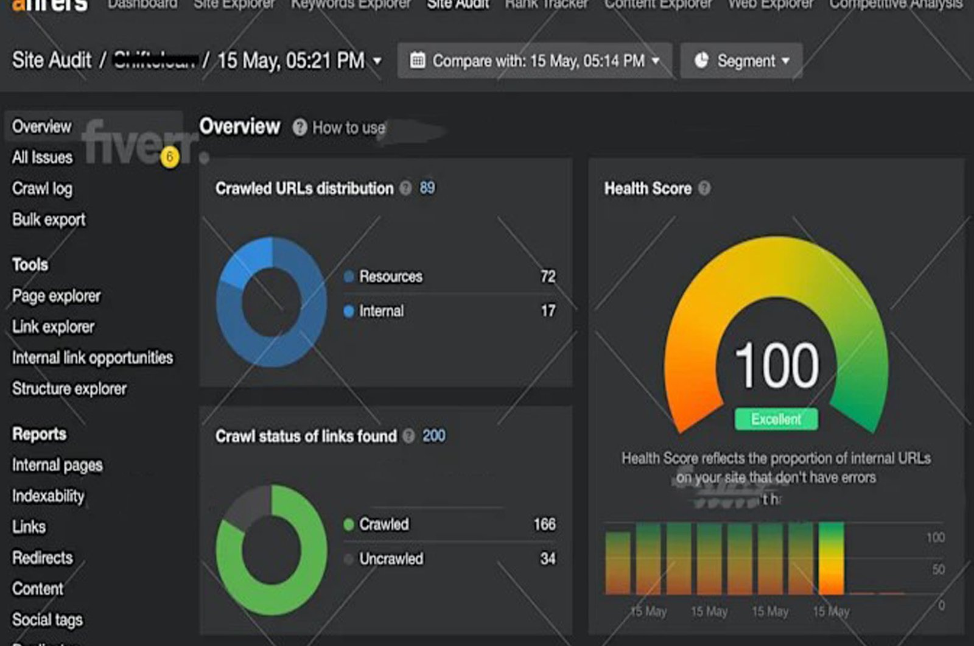Expand the Compare with dropdown
The image size is (974, 646).
[656, 61]
